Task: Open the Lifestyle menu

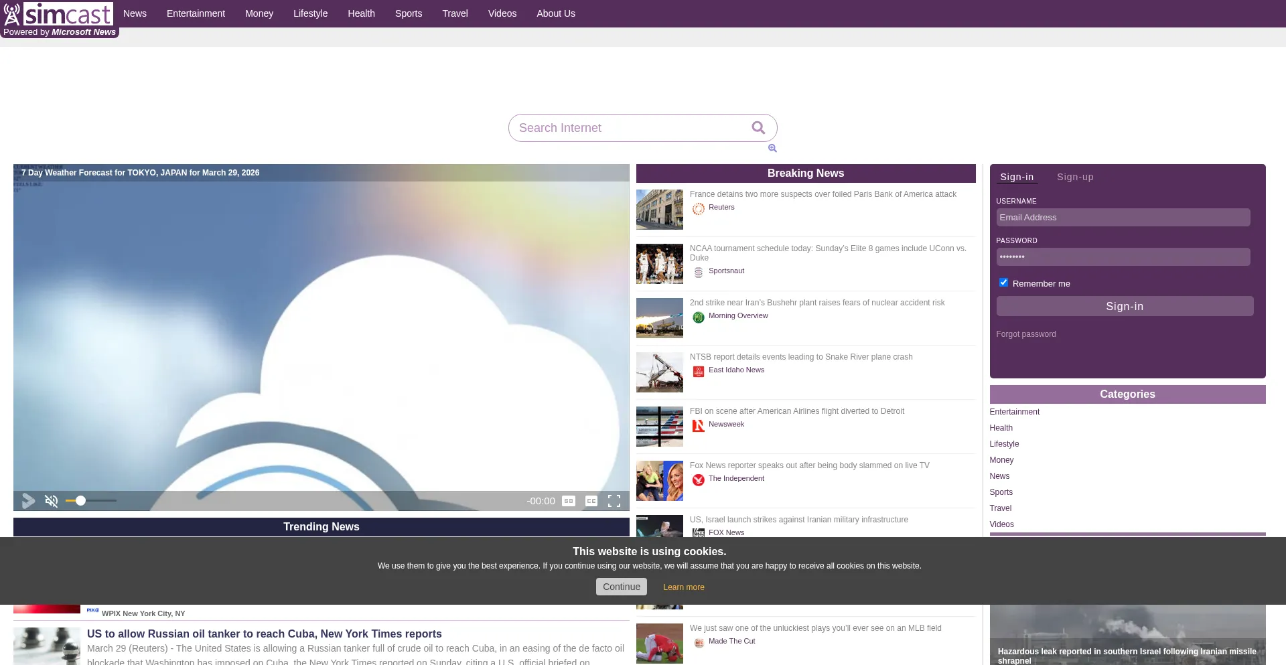Action: pyautogui.click(x=310, y=13)
